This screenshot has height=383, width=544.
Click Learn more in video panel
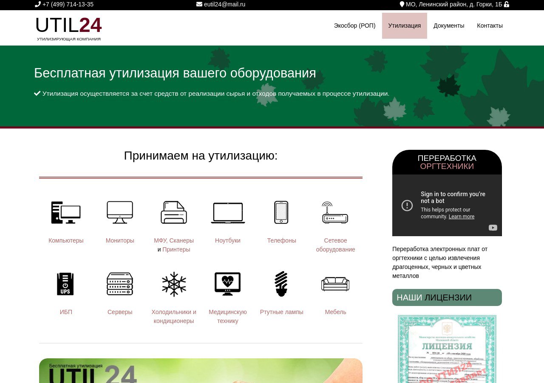(x=462, y=217)
